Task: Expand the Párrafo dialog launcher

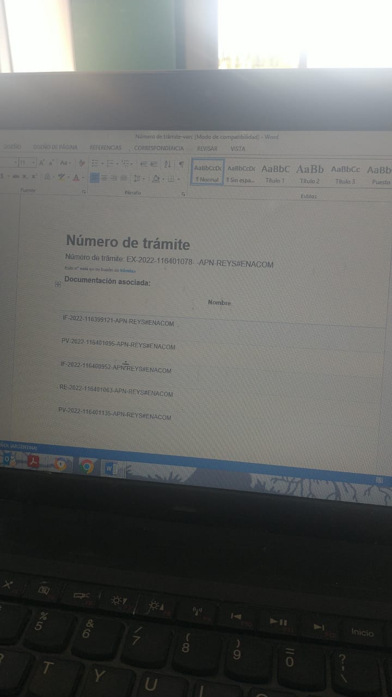Action: click(182, 193)
